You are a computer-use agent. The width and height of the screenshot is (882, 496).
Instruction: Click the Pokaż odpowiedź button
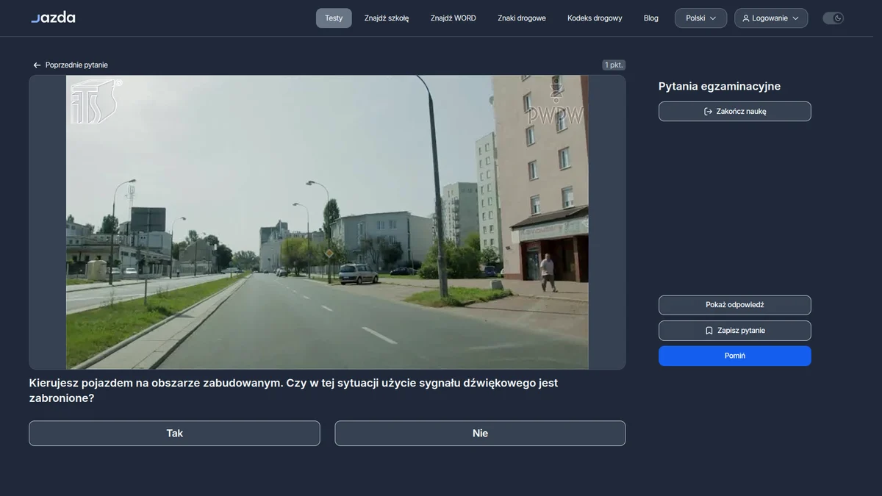click(x=735, y=305)
